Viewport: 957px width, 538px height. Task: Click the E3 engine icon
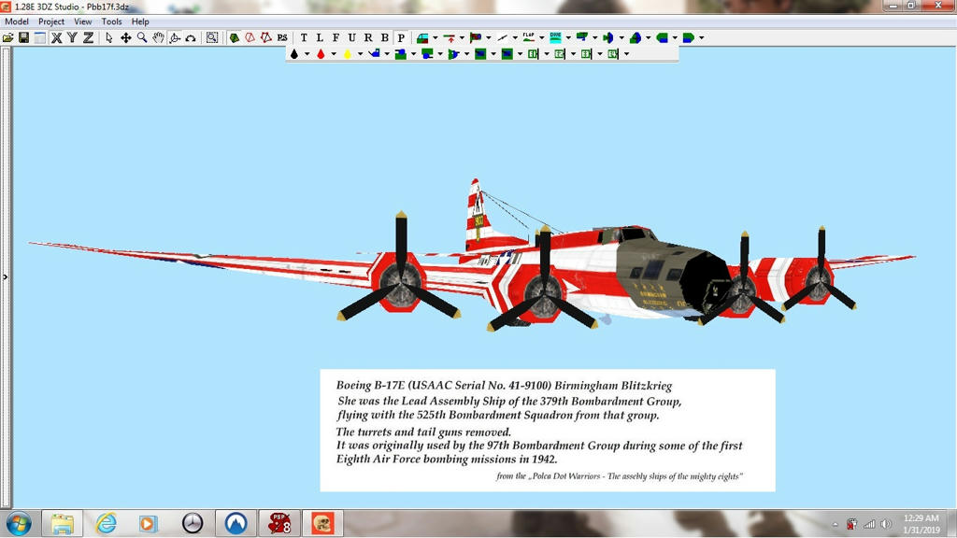tap(587, 54)
